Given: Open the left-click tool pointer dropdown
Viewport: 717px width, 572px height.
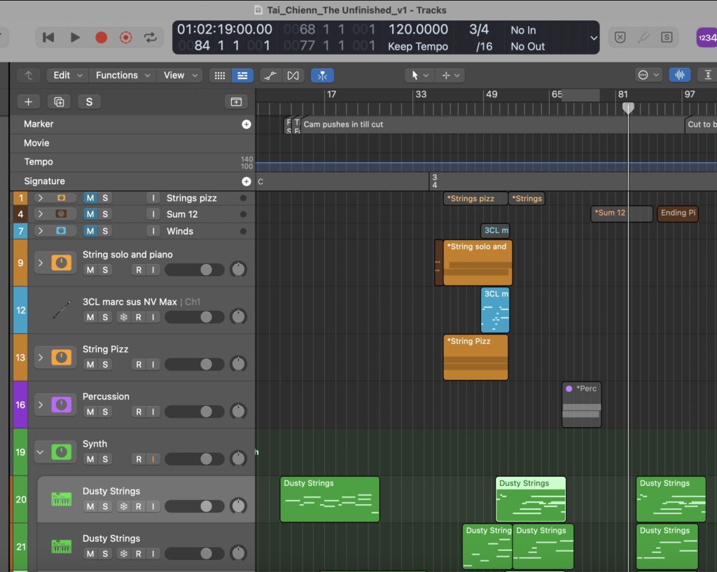Looking at the screenshot, I should (x=419, y=76).
